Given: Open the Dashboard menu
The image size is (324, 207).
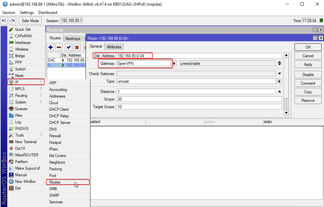Looking at the screenshot, I should tap(48, 12).
